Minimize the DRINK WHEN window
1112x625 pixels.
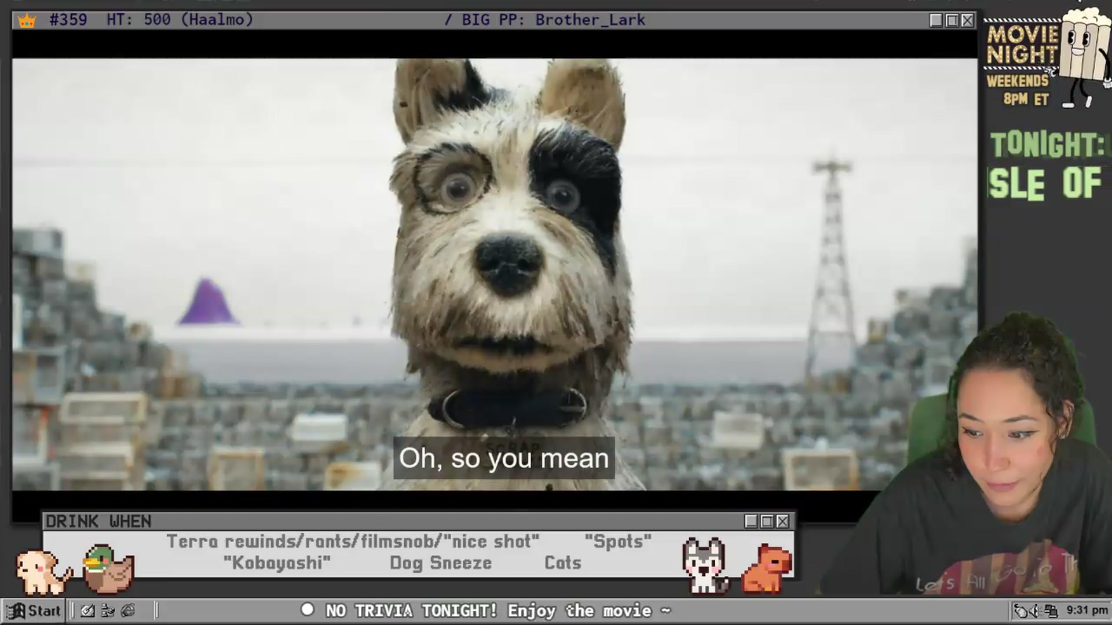click(x=751, y=521)
